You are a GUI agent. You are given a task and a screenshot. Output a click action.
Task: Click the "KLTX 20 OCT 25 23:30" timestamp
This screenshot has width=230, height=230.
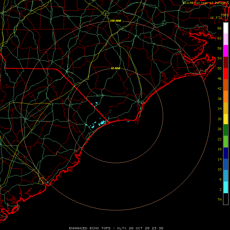pos(140,228)
